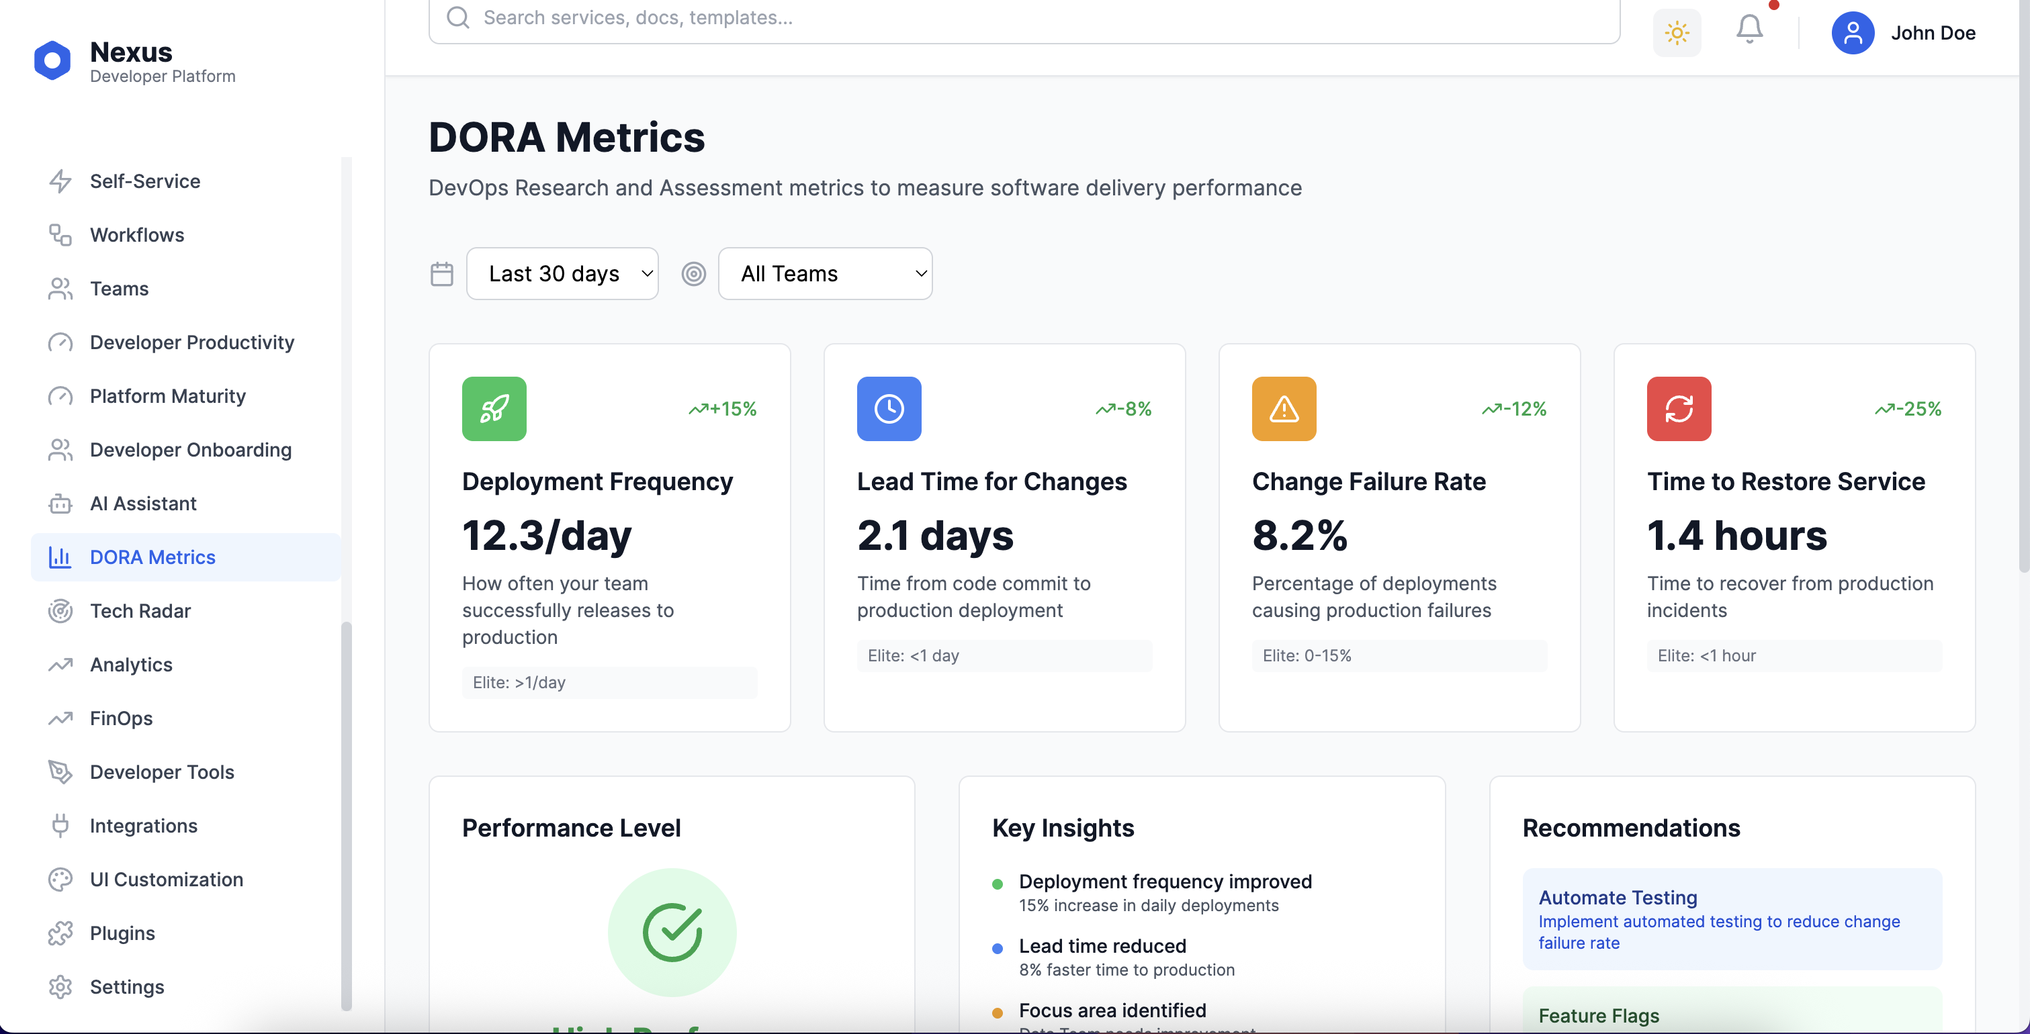
Task: Click John Doe user avatar
Action: 1852,33
